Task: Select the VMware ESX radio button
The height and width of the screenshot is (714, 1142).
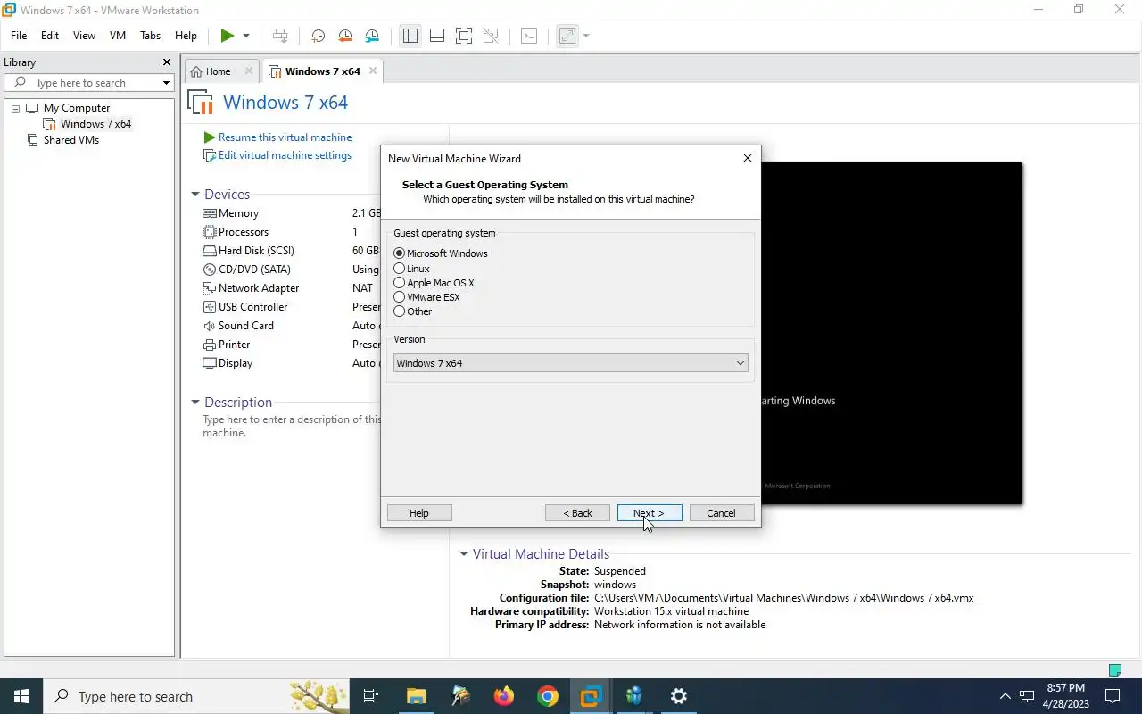Action: tap(400, 297)
